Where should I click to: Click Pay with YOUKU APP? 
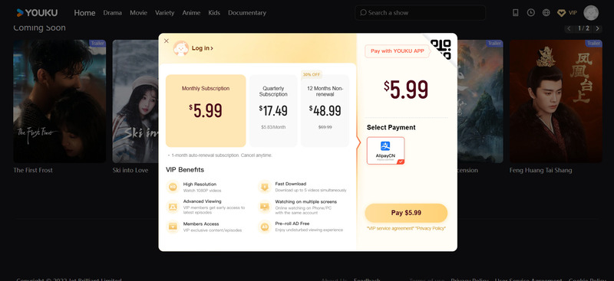tap(397, 51)
